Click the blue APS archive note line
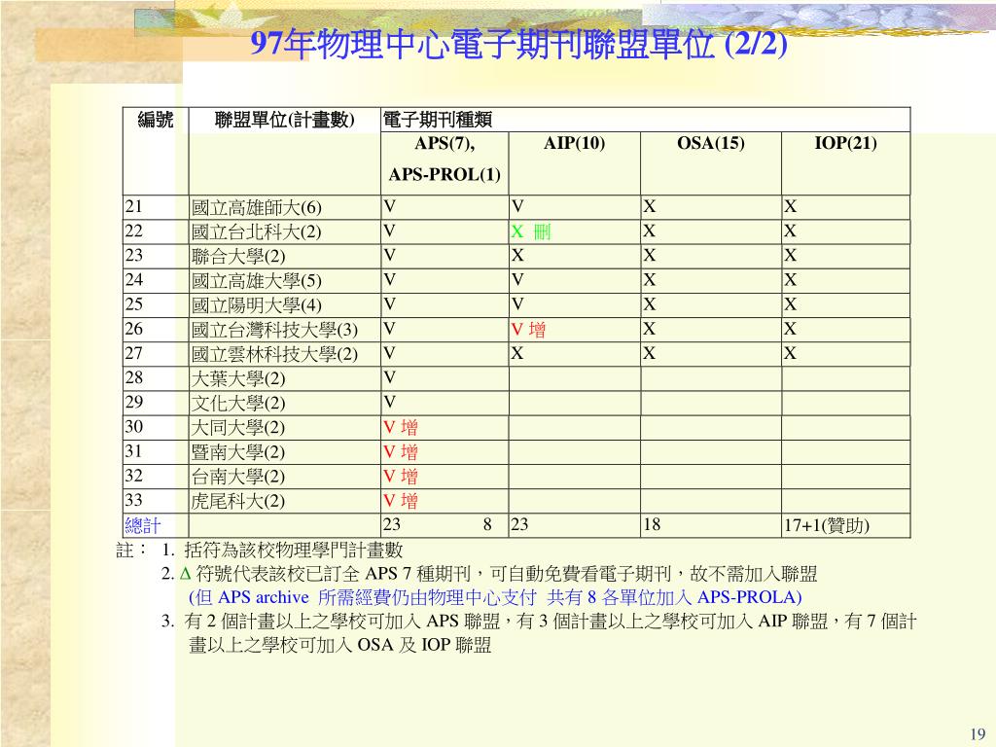This screenshot has height=747, width=996. [x=495, y=597]
